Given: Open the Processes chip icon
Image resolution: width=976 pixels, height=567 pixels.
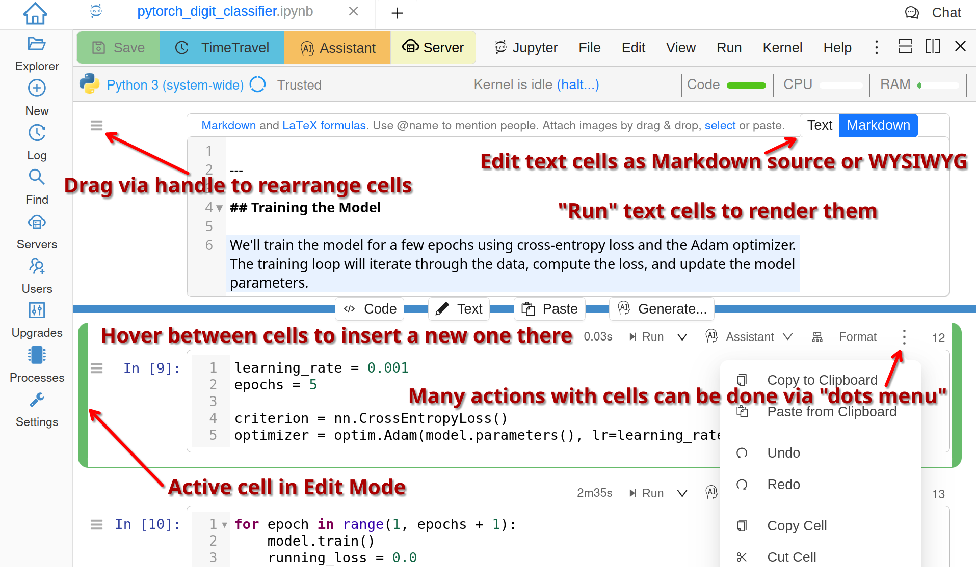Looking at the screenshot, I should [37, 355].
